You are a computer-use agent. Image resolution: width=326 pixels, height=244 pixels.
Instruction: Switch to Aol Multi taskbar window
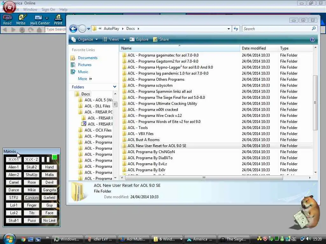(134, 239)
